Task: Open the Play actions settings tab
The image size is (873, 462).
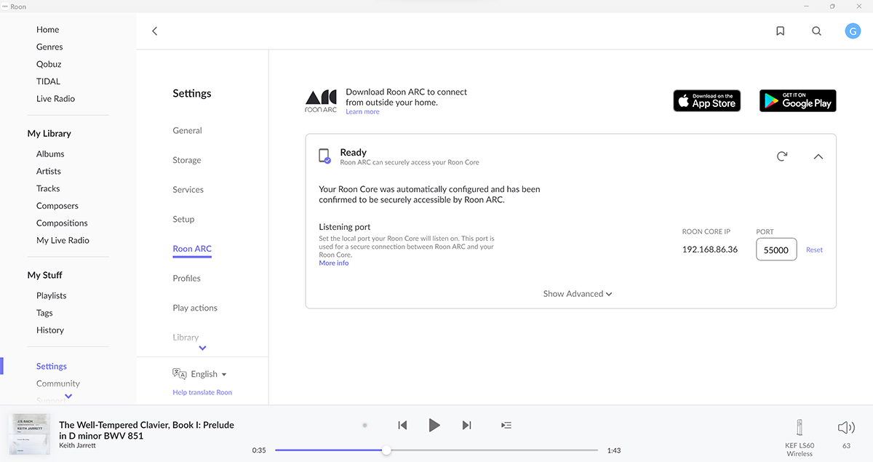Action: pos(195,308)
